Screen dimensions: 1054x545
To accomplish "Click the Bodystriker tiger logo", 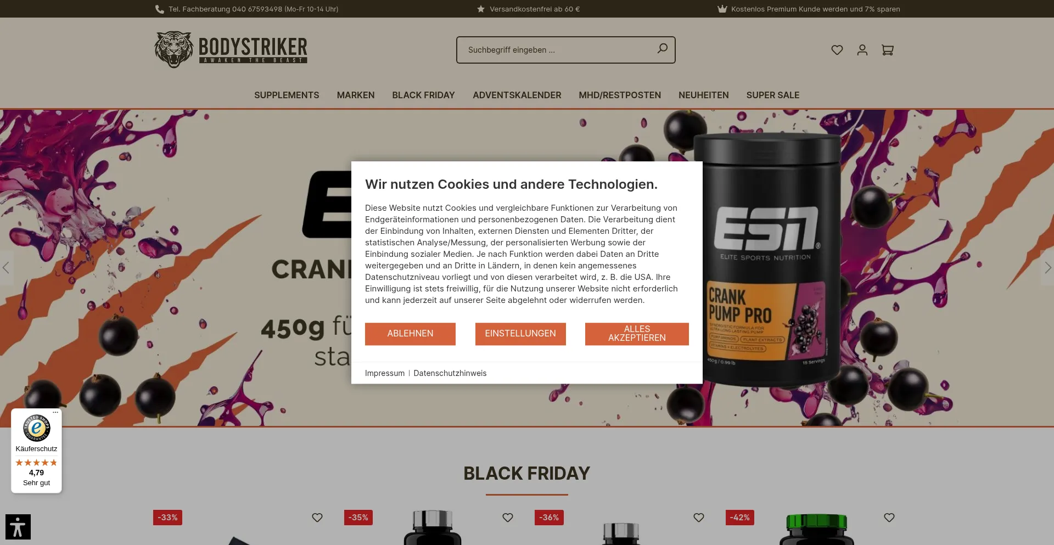I will 231,49.
